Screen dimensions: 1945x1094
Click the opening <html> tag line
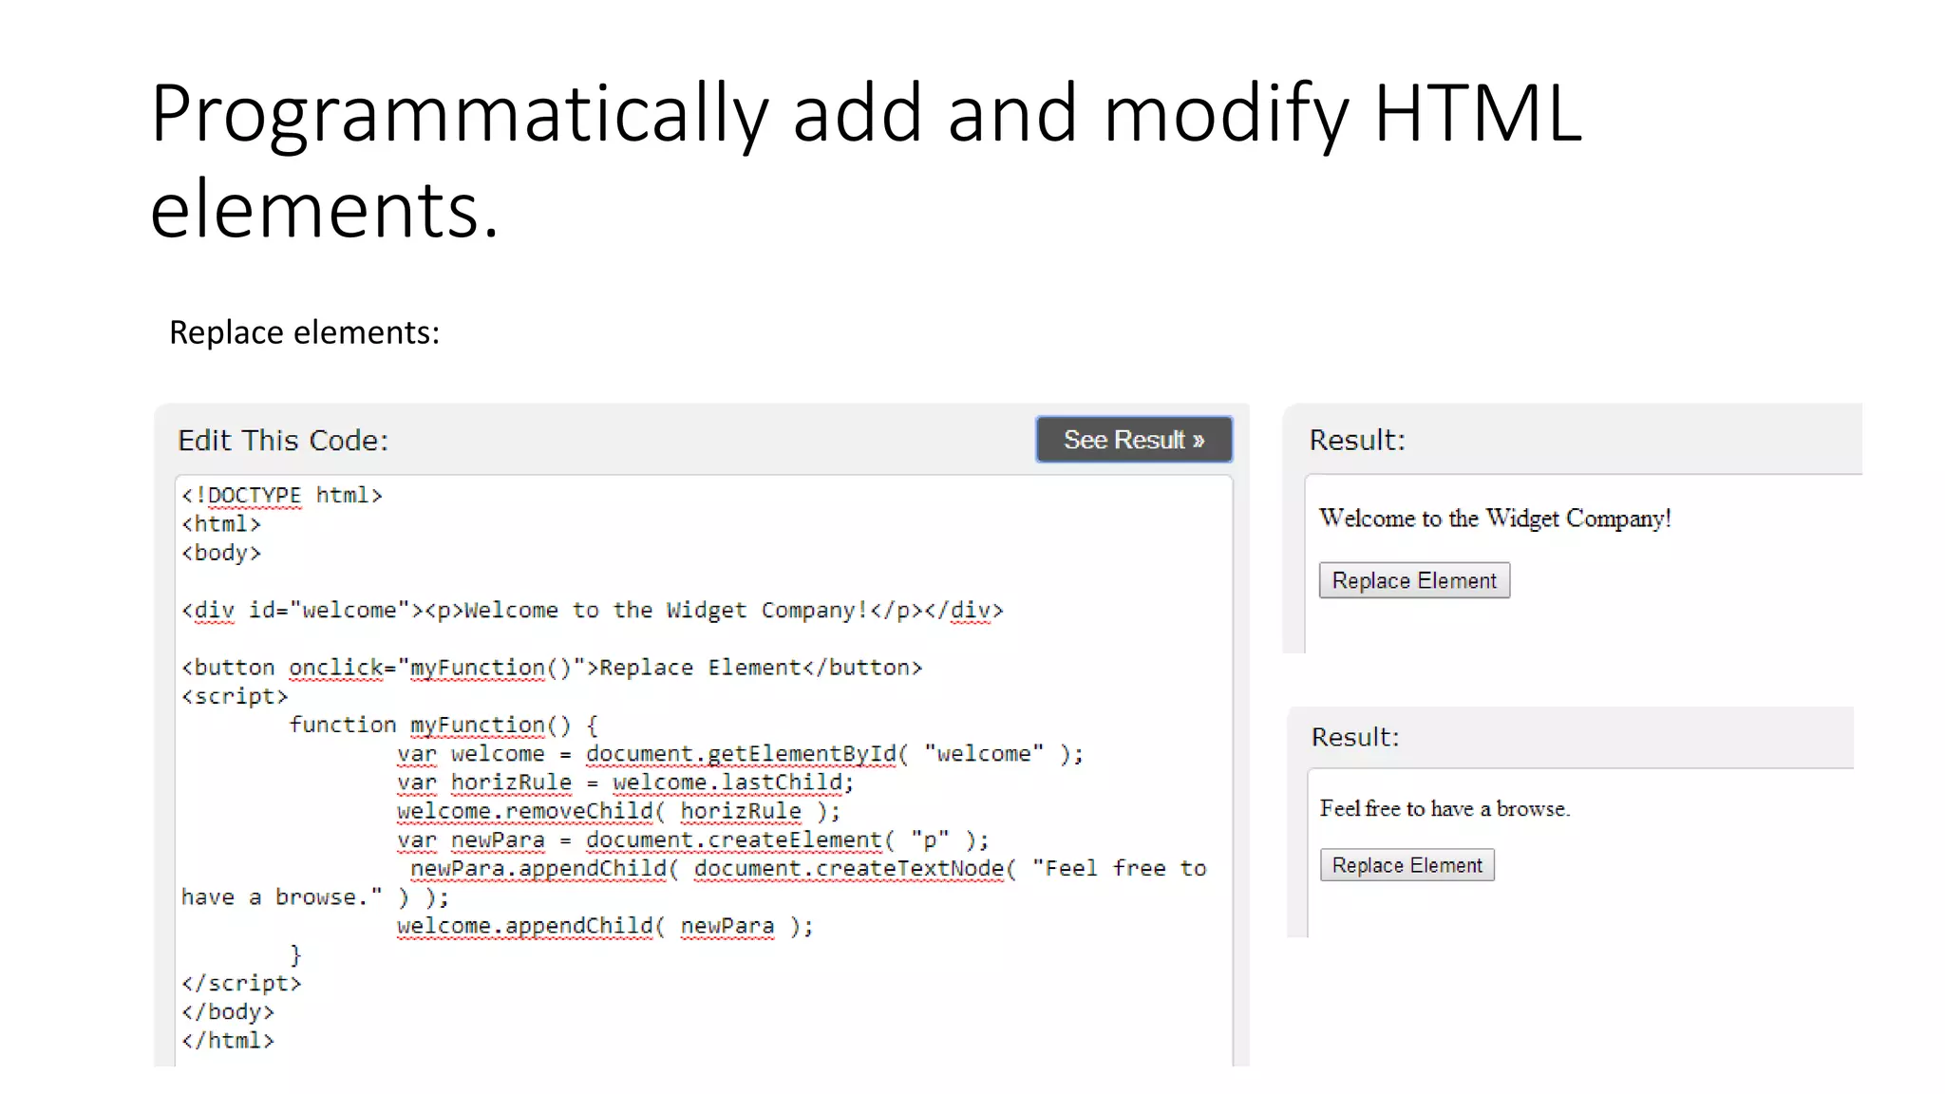pos(221,524)
